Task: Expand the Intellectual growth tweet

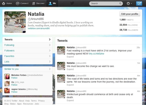Action: (70, 100)
